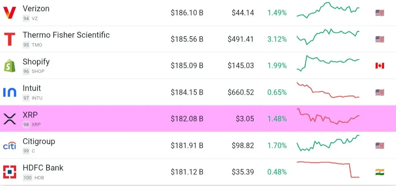
Task: Click the US flag in Verizon row
Action: [379, 12]
